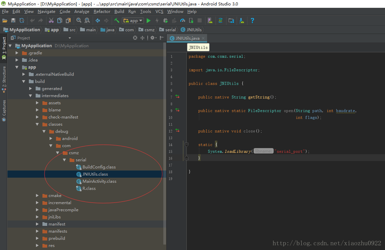Open the File menu
The image size is (385, 250).
[5, 12]
